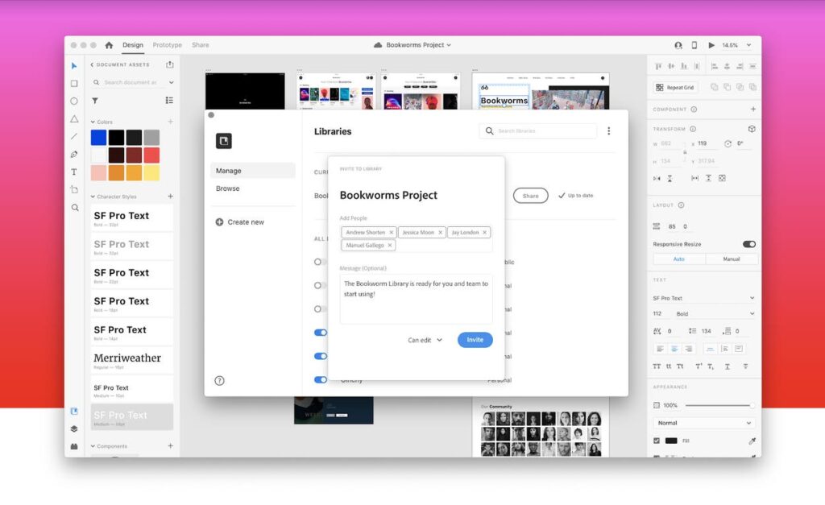Collapse the Colors section
The width and height of the screenshot is (825, 505).
click(x=93, y=122)
